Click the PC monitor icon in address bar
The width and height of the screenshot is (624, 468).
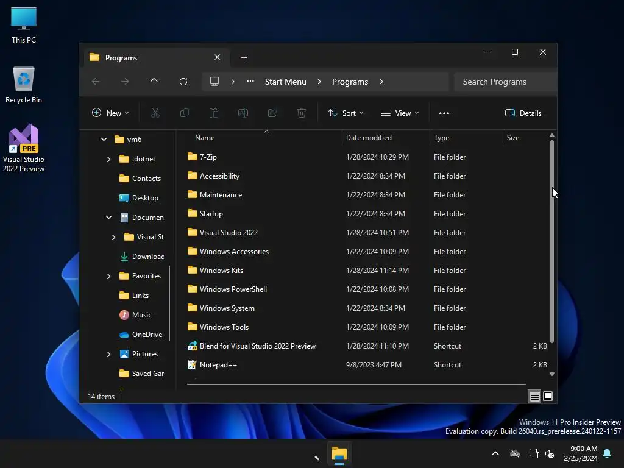[x=214, y=82]
